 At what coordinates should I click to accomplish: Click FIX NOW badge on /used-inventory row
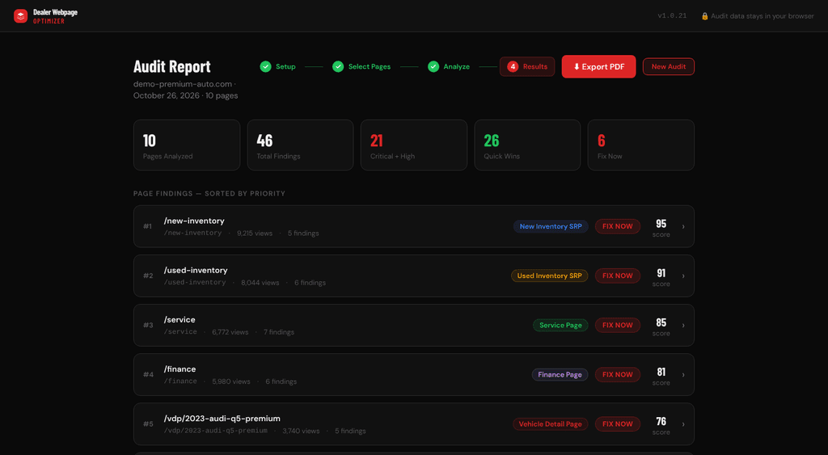(x=617, y=276)
